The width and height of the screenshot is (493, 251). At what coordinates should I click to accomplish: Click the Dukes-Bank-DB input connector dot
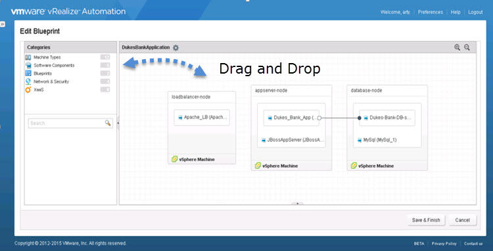coord(360,118)
